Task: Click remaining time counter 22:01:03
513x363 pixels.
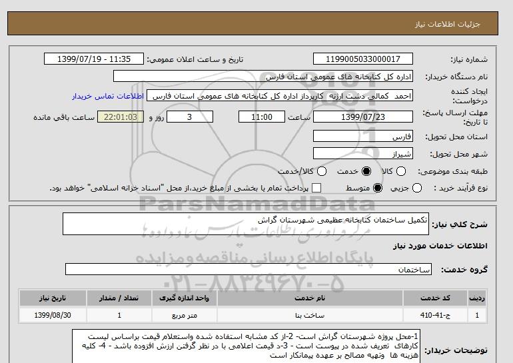Action: coord(121,117)
